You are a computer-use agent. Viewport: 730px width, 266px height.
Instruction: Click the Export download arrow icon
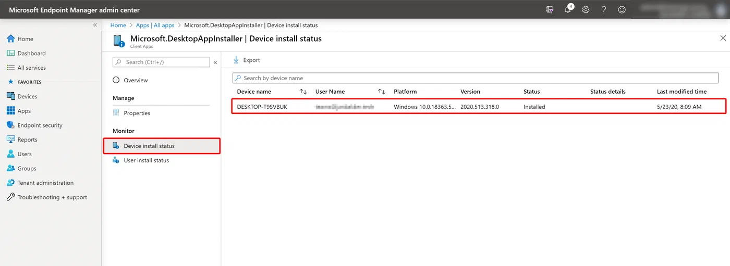(236, 60)
